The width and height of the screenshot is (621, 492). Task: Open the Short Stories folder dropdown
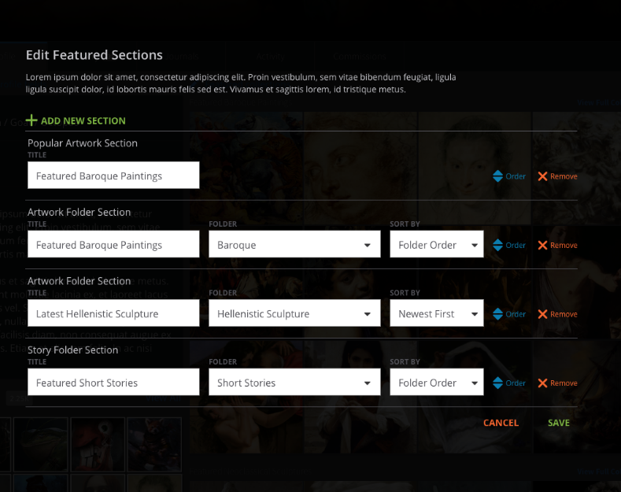coord(294,382)
